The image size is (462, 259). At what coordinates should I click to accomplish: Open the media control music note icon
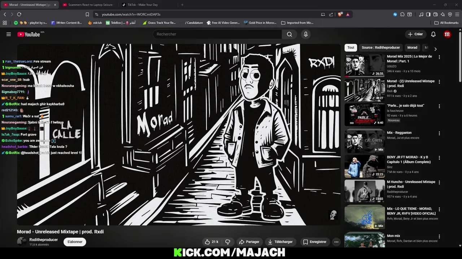tap(421, 14)
